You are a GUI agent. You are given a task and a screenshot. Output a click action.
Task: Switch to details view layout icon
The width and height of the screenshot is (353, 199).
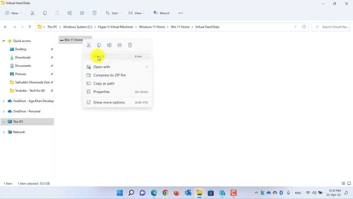(x=343, y=184)
